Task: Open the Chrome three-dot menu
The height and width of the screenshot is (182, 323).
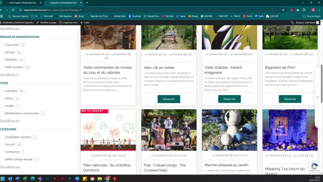Action: point(319,10)
